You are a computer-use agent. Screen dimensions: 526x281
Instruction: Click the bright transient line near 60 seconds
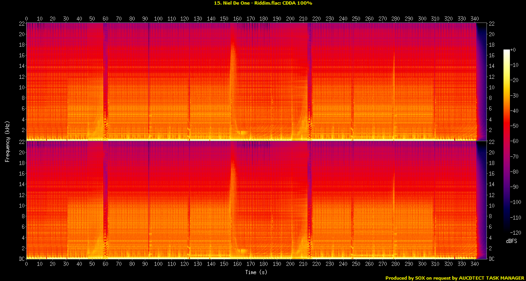[106, 78]
